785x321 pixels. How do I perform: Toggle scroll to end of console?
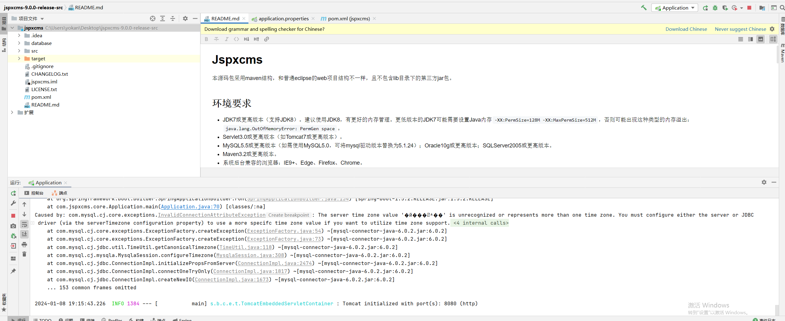pyautogui.click(x=24, y=234)
